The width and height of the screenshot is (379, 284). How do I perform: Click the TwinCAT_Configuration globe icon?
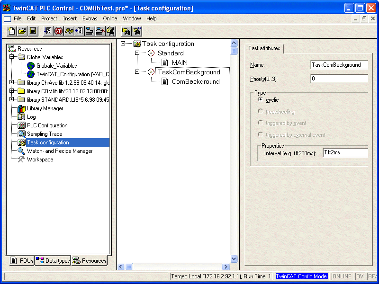31,74
